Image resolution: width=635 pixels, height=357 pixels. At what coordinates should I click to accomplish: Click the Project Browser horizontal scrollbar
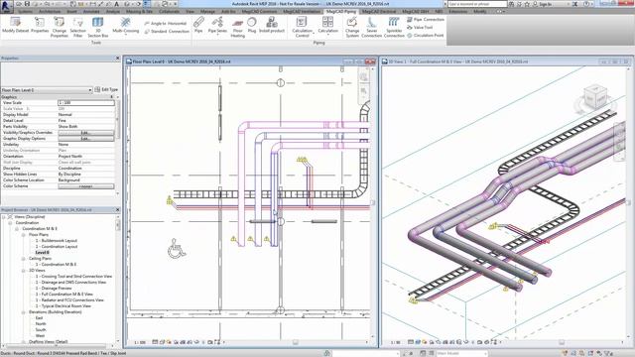point(58,346)
